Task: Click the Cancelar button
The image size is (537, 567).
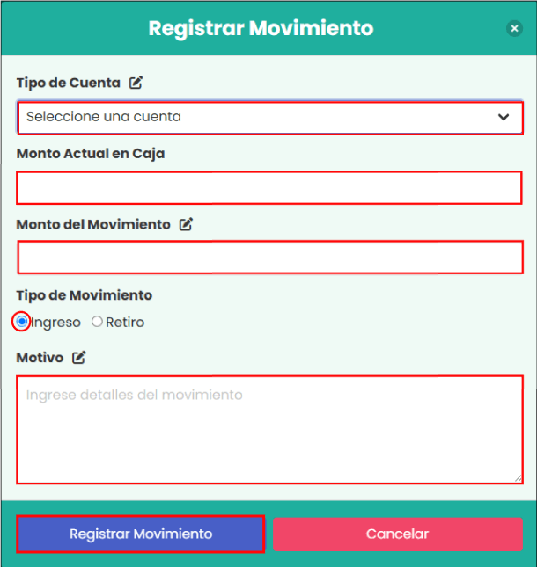Action: pyautogui.click(x=397, y=534)
